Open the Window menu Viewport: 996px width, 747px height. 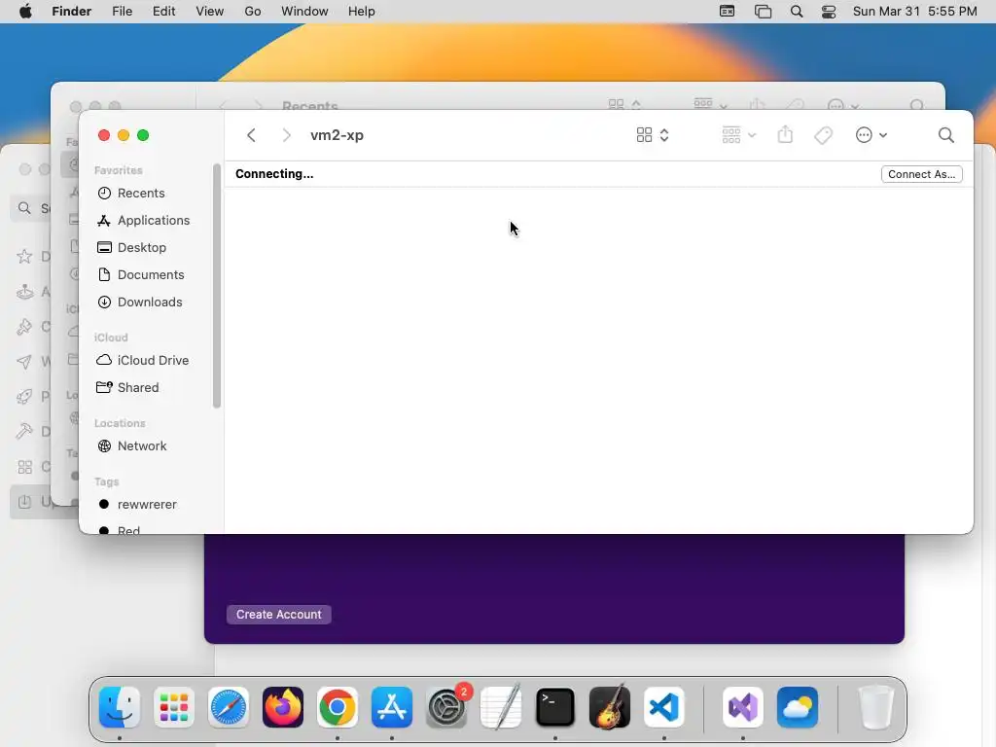pyautogui.click(x=304, y=12)
